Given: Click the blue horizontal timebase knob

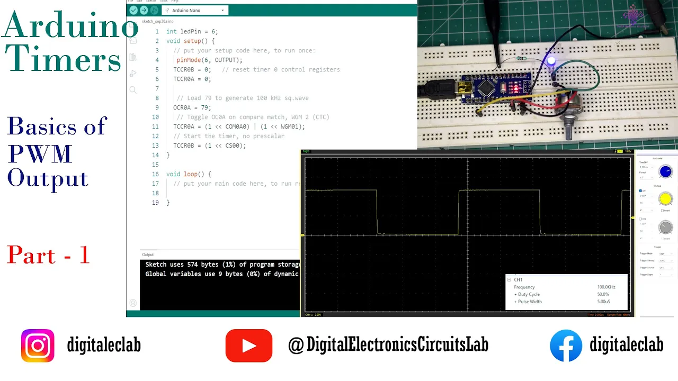Looking at the screenshot, I should click(665, 171).
